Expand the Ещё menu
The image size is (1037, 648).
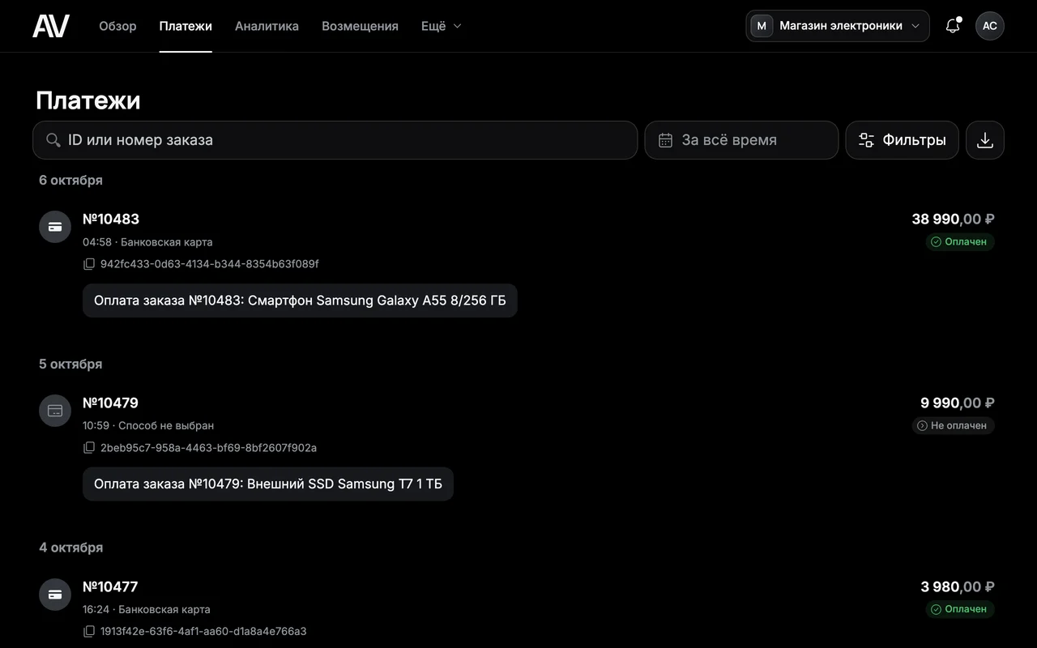point(442,26)
